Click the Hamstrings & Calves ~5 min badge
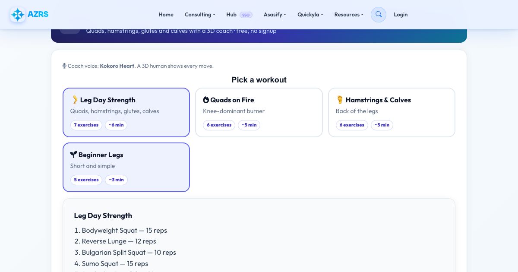The image size is (518, 272). (x=382, y=125)
